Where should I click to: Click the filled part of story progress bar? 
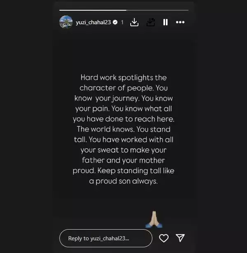93,10
